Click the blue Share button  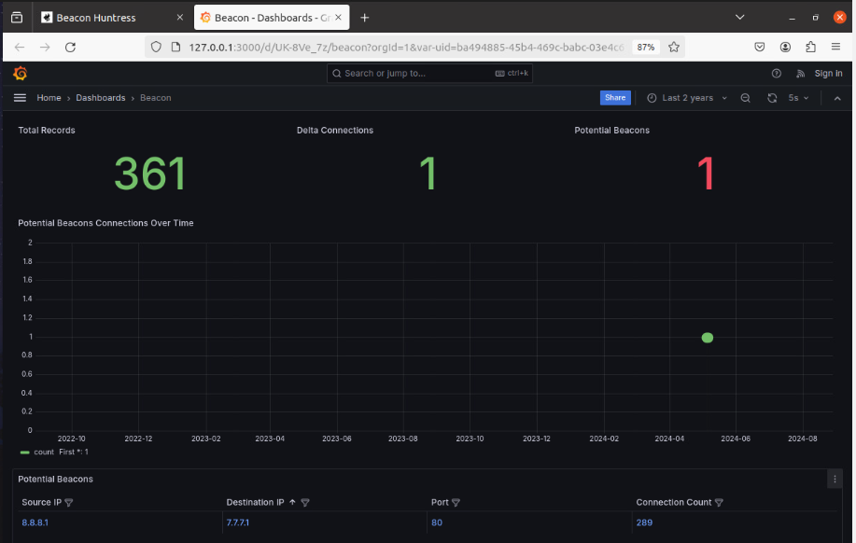614,98
